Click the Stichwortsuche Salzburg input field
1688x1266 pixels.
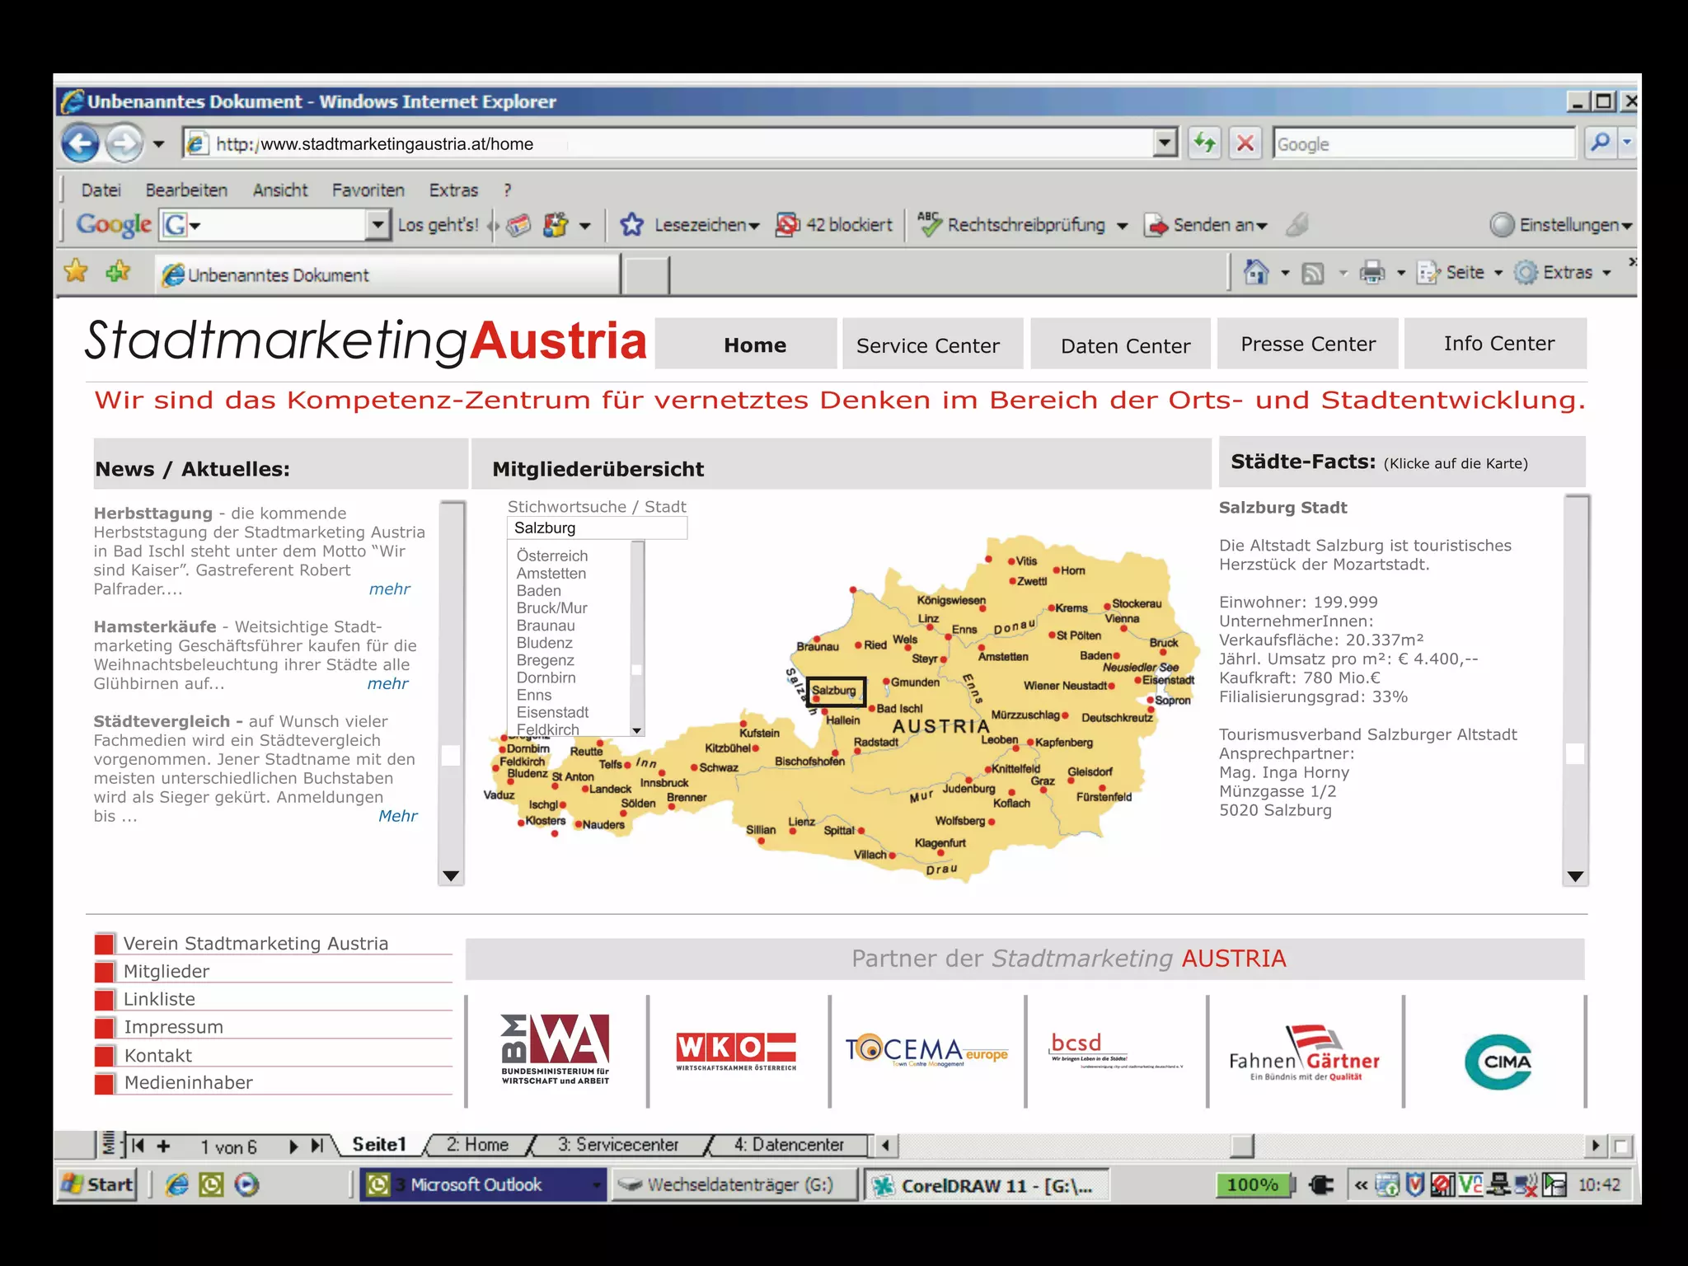pyautogui.click(x=597, y=528)
